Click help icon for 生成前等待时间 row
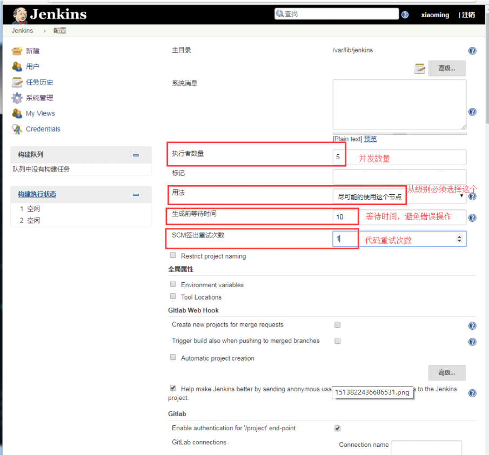 (472, 218)
